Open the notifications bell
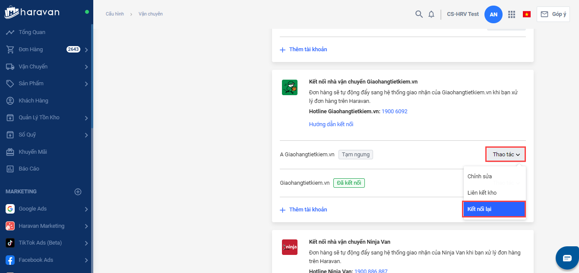This screenshot has width=579, height=273. (x=431, y=14)
